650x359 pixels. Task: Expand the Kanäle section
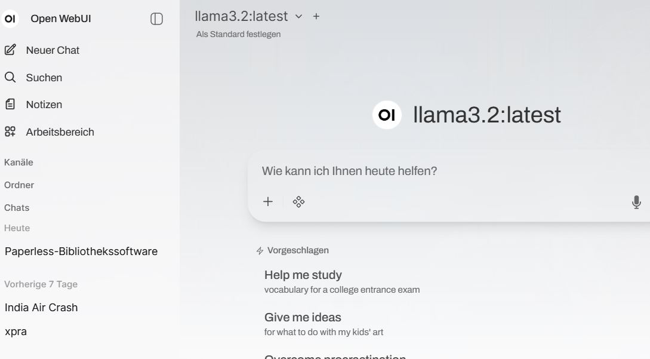[x=19, y=162]
